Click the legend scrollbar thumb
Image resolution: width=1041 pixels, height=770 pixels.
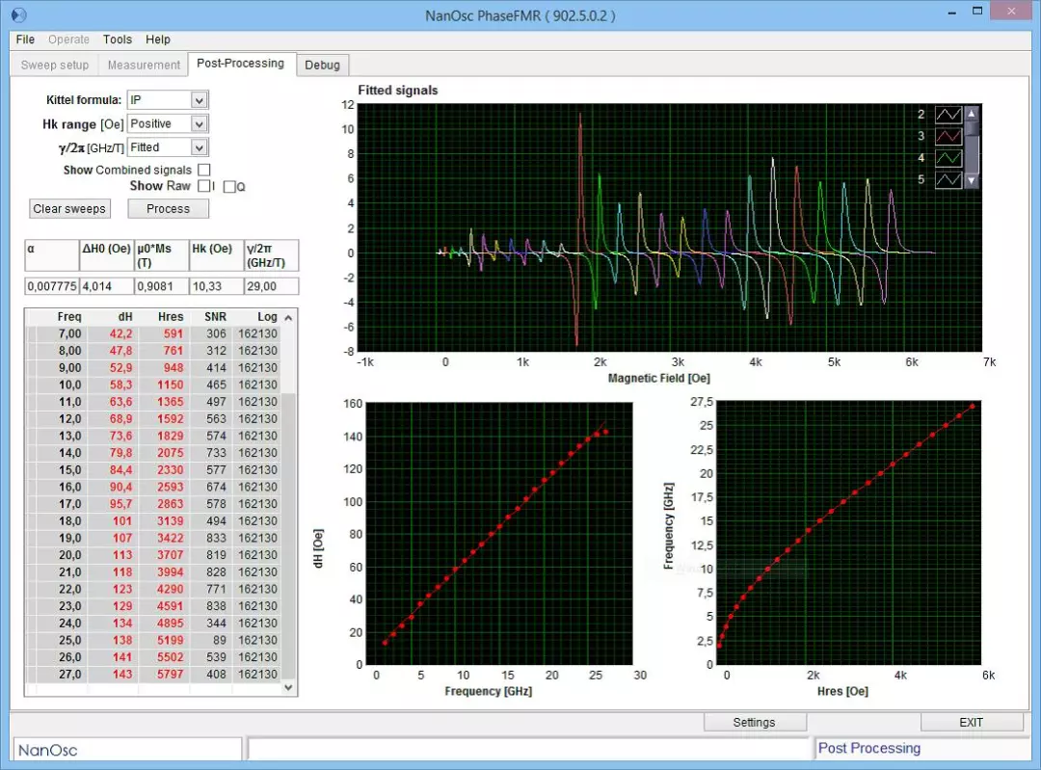[x=972, y=128]
